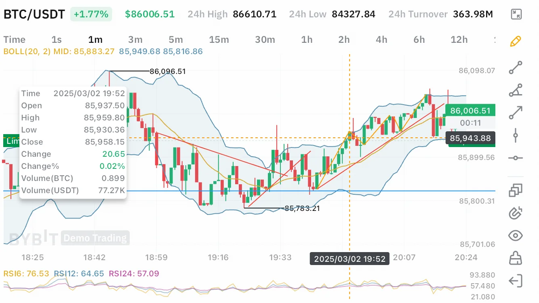Toggle magnet snap mode
Screen dimensions: 539x303
pos(516,213)
